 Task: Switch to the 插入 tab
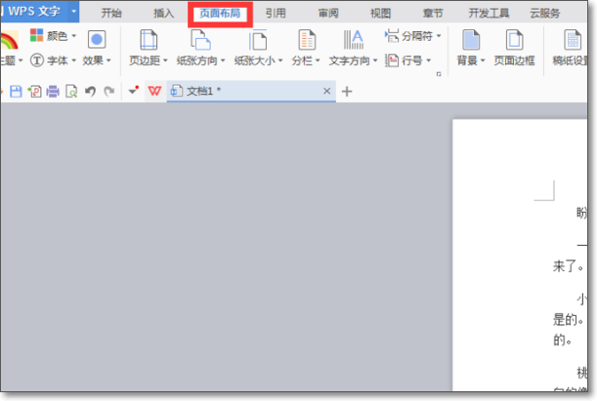click(x=164, y=14)
